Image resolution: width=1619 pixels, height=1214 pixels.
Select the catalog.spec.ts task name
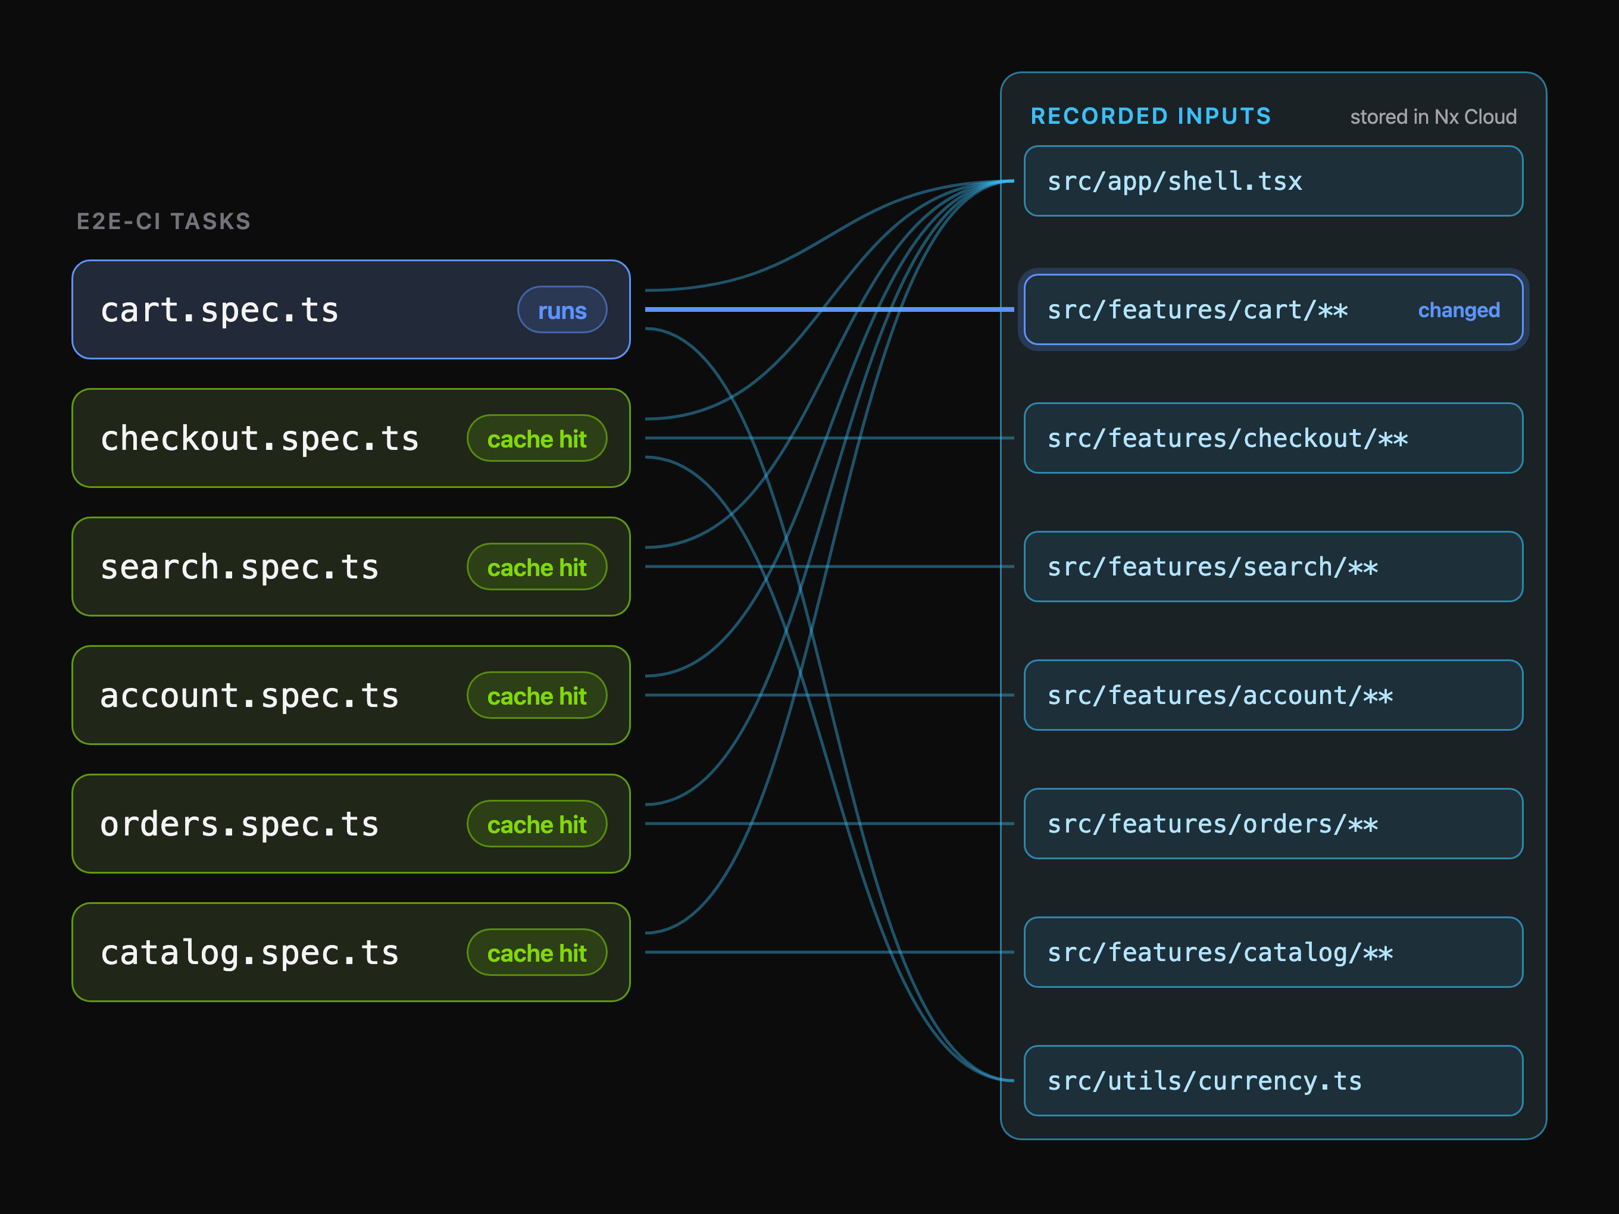(249, 953)
